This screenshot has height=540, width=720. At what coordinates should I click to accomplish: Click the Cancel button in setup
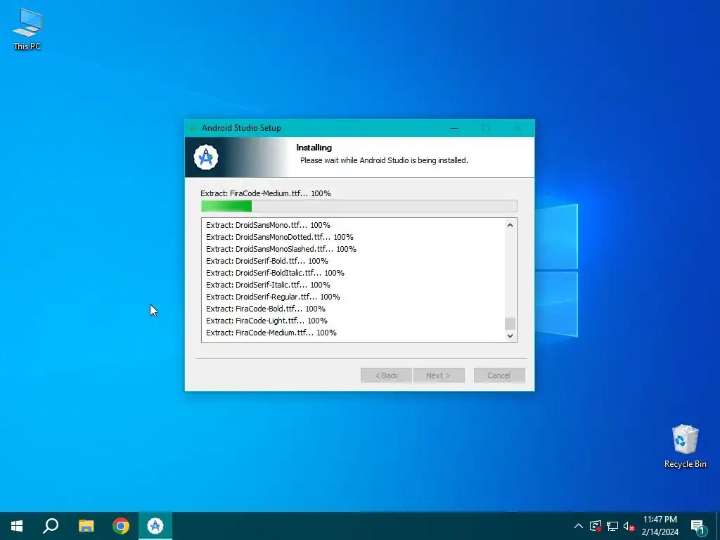click(499, 375)
